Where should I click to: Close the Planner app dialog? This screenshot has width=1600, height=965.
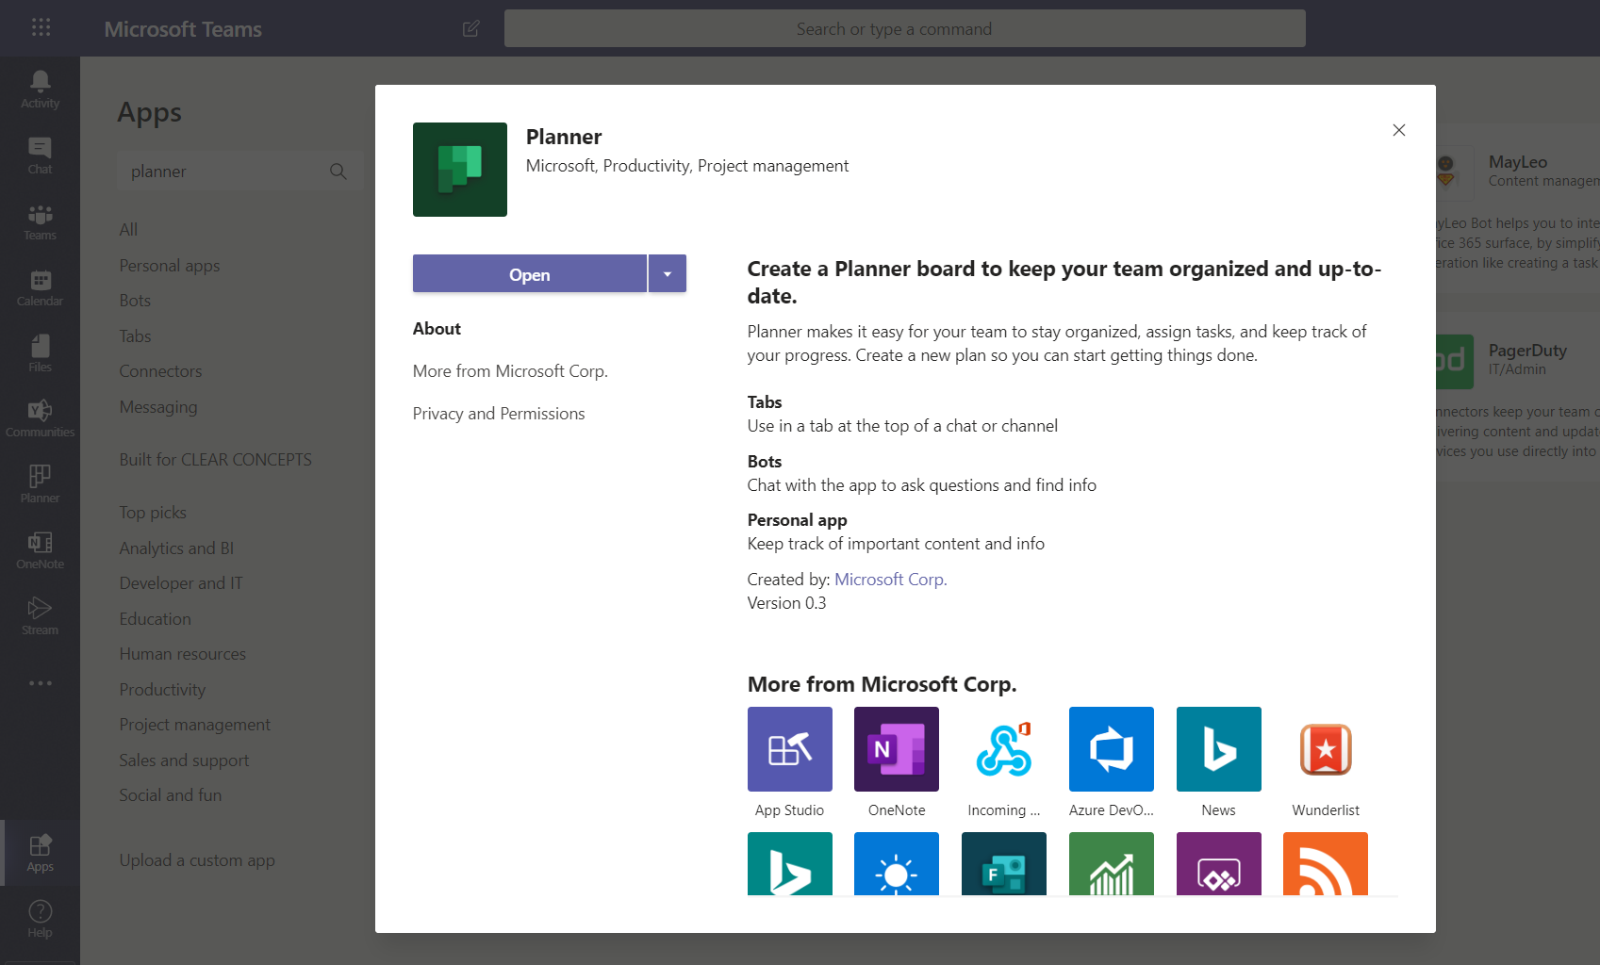(x=1399, y=130)
